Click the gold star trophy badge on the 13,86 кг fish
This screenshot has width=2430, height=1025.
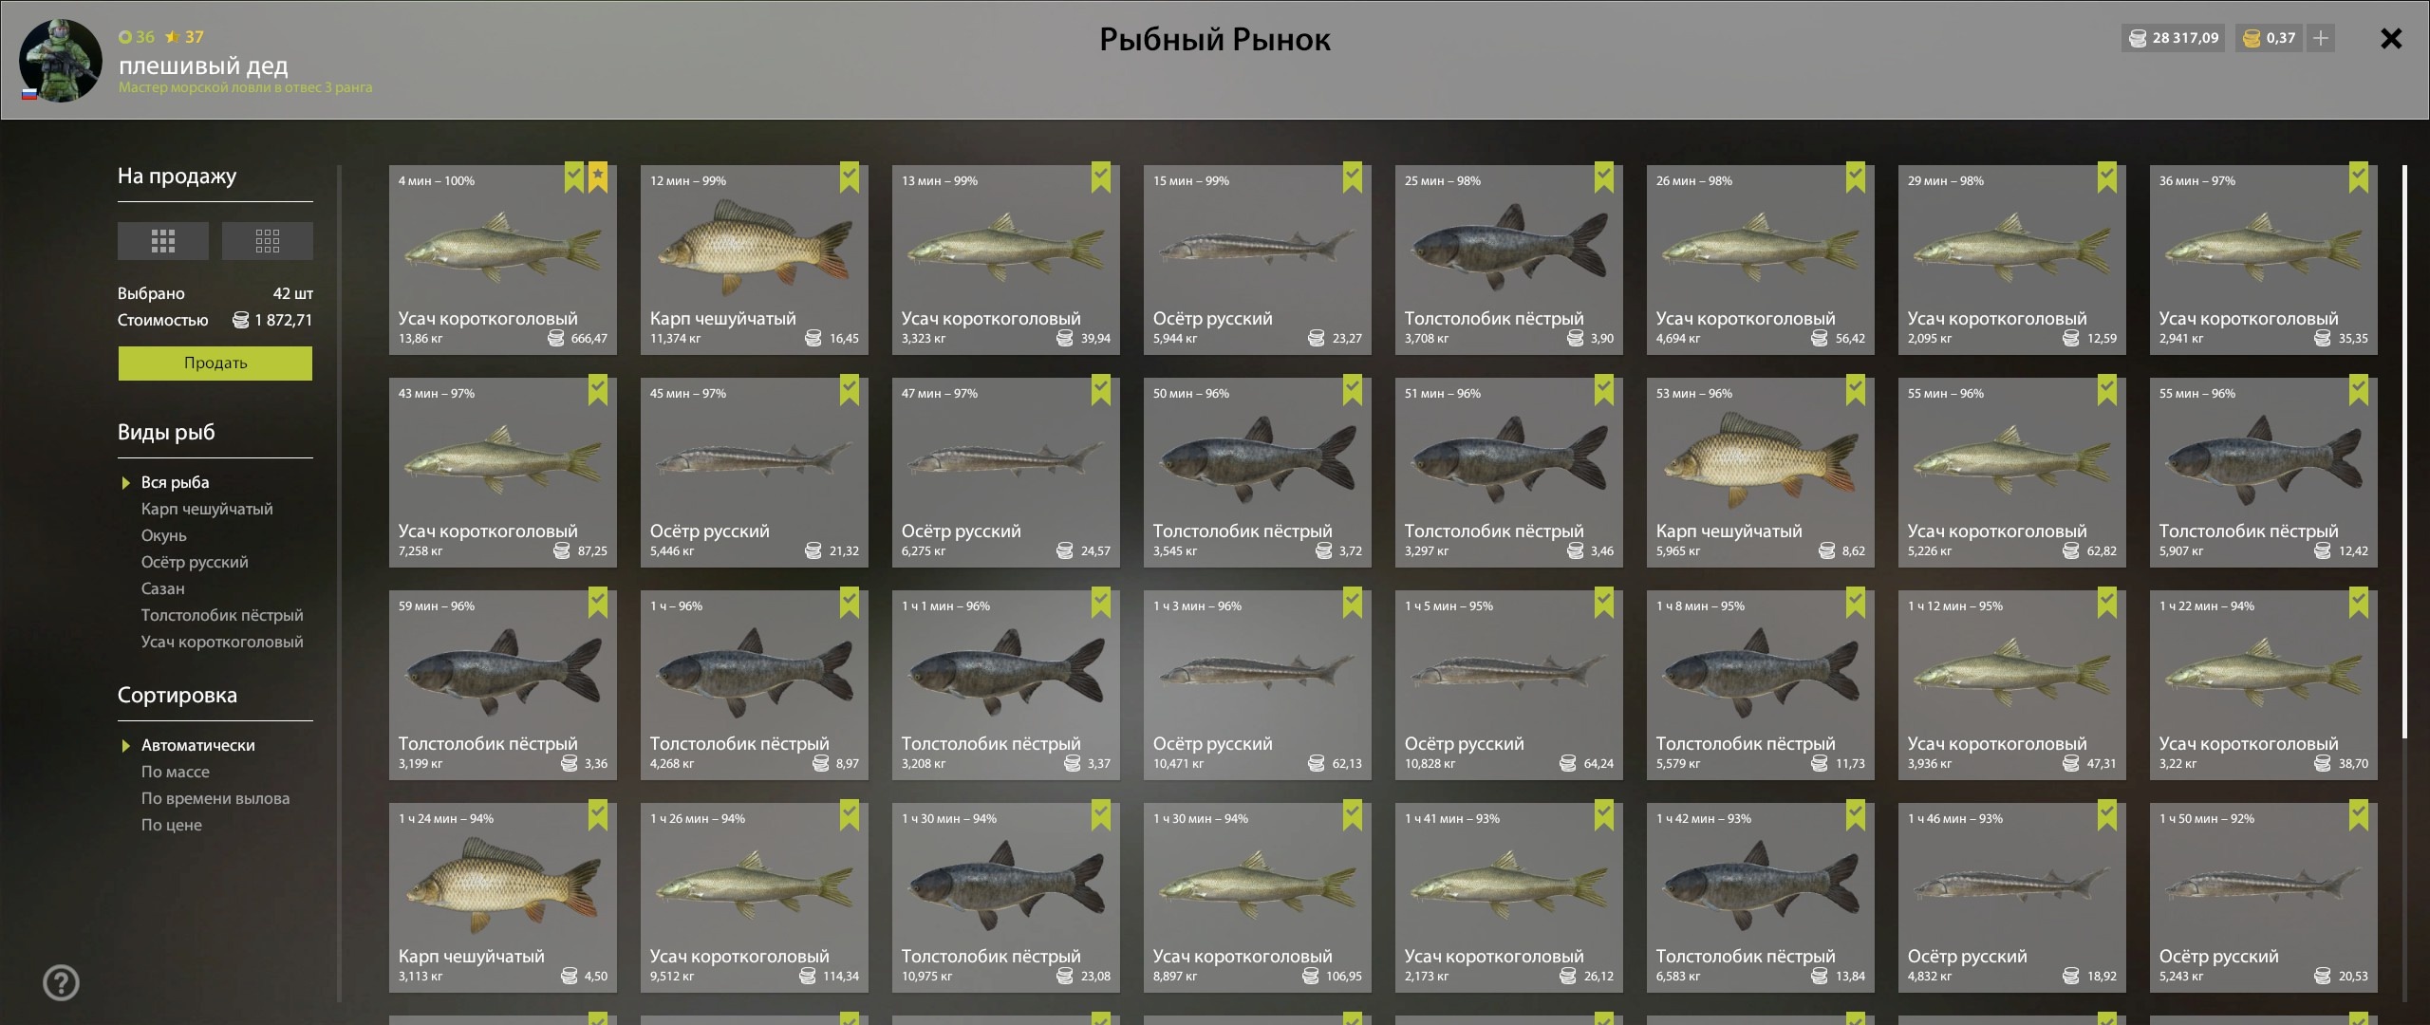(598, 177)
